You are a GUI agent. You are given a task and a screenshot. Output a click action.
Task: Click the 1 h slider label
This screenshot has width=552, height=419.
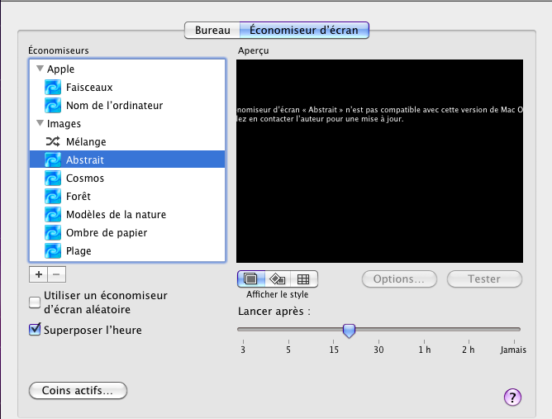pyautogui.click(x=424, y=350)
